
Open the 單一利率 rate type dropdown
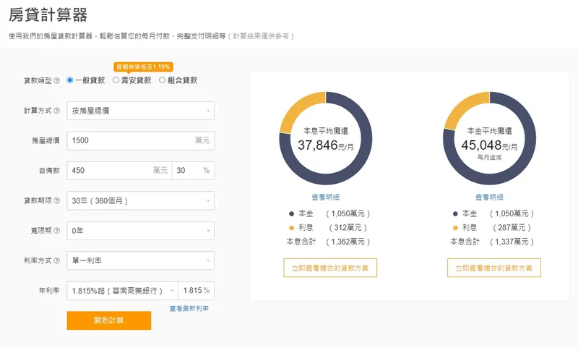pos(140,260)
